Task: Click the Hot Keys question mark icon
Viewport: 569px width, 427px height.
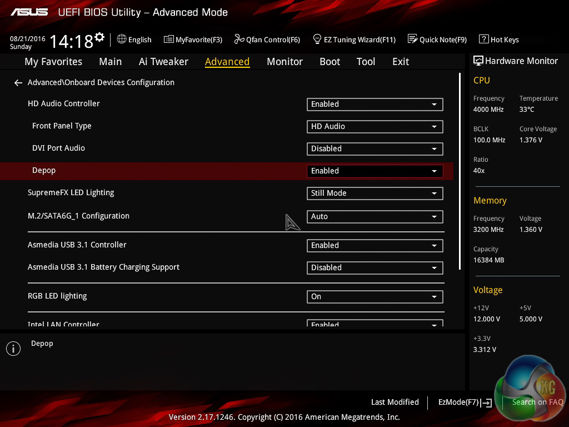Action: click(484, 39)
